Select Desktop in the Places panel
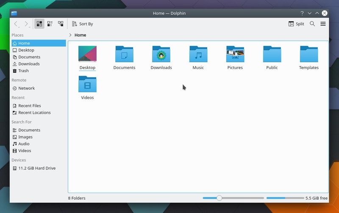Screen dimensions: 339x213 39,50
